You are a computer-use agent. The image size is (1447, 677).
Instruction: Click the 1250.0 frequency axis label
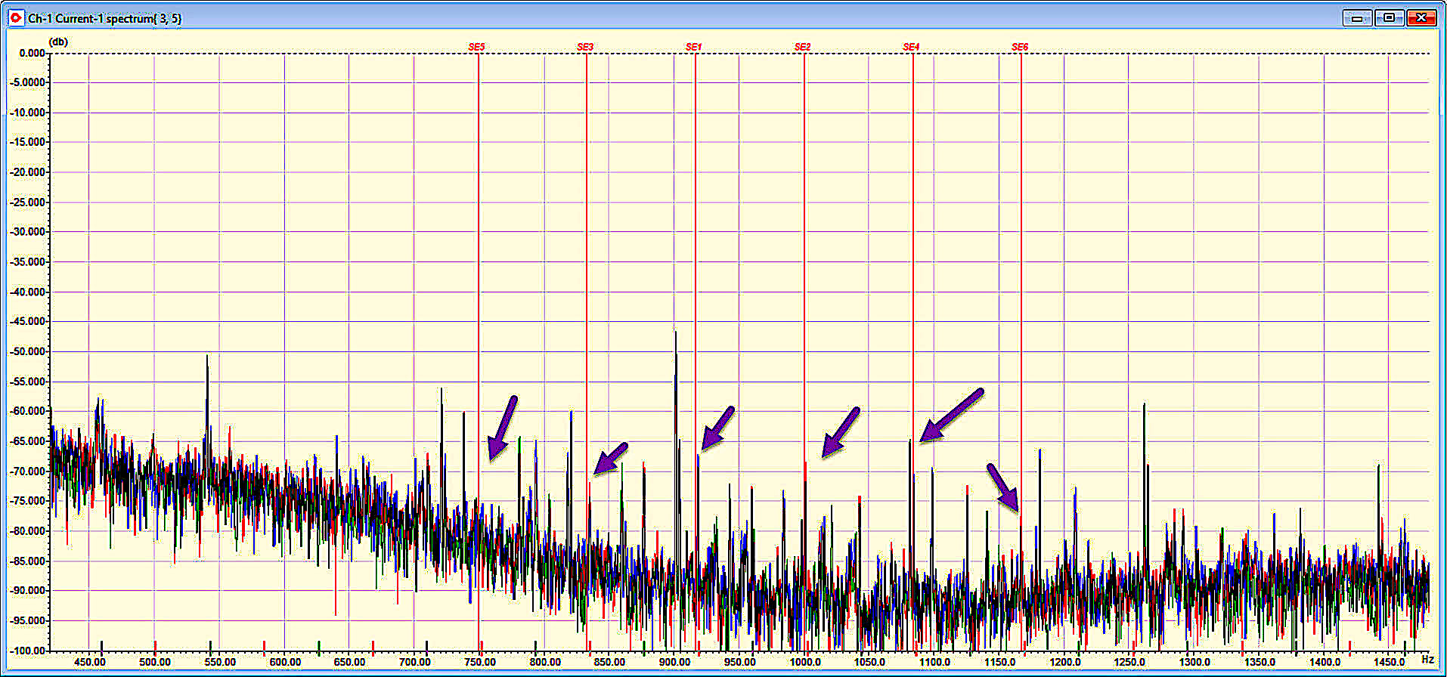(1129, 662)
